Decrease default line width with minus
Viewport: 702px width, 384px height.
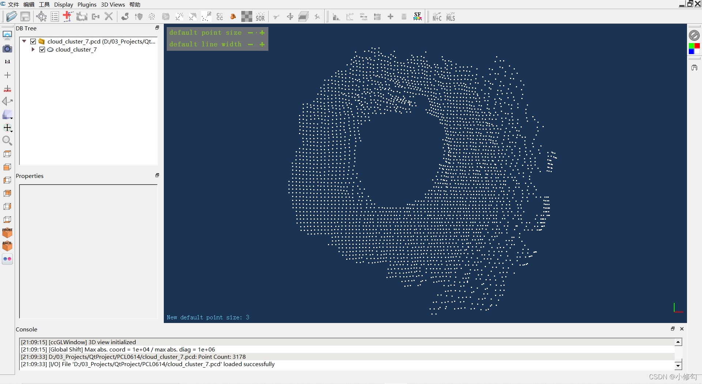pos(250,45)
